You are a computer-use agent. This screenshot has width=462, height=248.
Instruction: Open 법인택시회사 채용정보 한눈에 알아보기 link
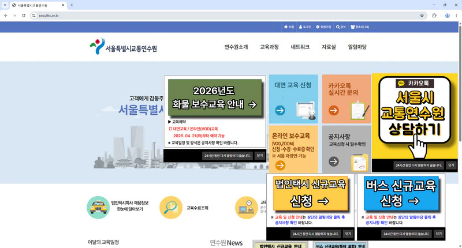click(129, 206)
